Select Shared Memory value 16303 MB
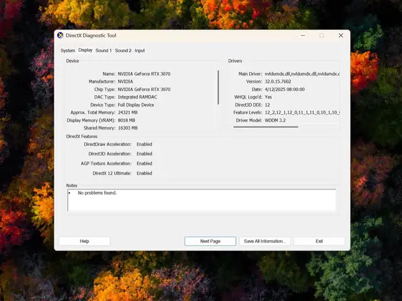Image resolution: width=402 pixels, height=301 pixels. (x=128, y=128)
